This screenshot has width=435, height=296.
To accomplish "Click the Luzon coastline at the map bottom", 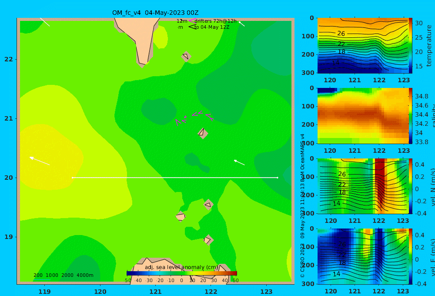I will pyautogui.click(x=181, y=271).
